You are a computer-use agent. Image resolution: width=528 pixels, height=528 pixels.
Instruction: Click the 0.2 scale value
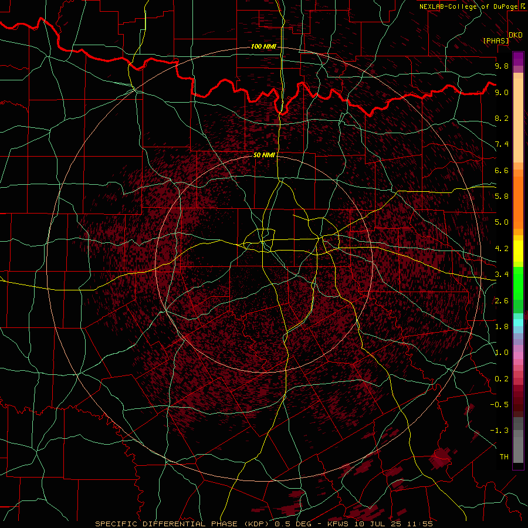(502, 379)
